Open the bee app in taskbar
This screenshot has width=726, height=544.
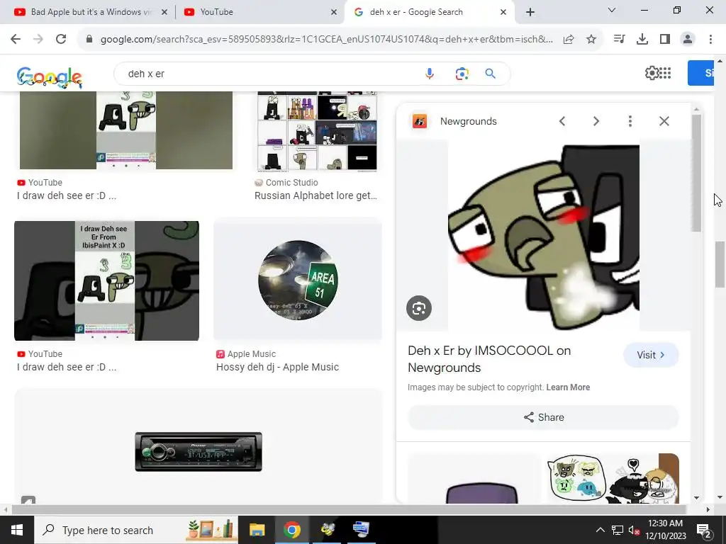pos(327,530)
